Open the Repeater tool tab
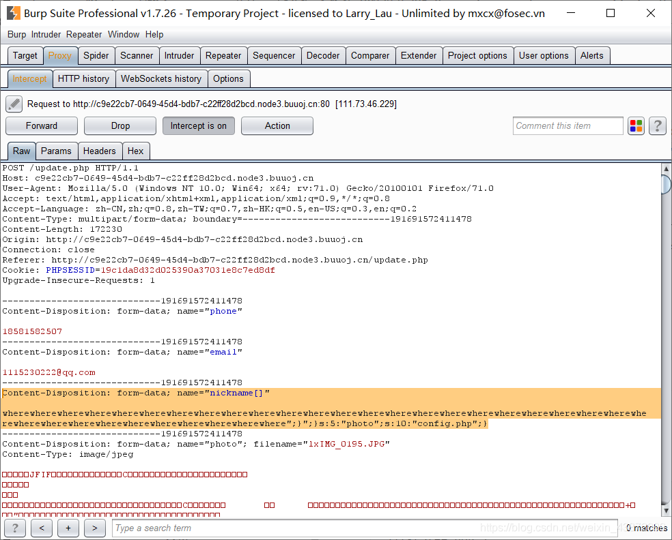672x540 pixels. pos(223,56)
